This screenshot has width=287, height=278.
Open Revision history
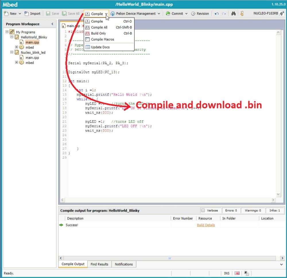pyautogui.click(x=200, y=14)
